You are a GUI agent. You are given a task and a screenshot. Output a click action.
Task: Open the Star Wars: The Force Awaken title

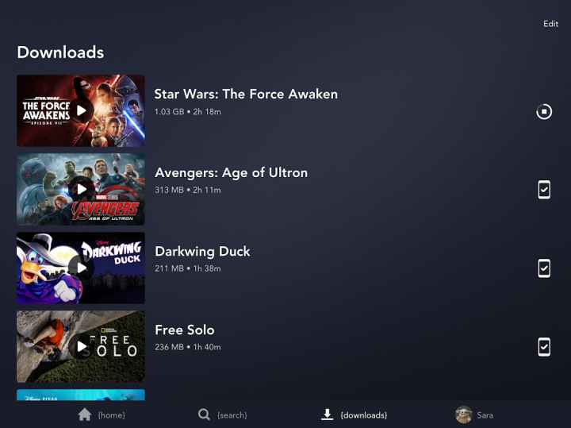point(246,94)
